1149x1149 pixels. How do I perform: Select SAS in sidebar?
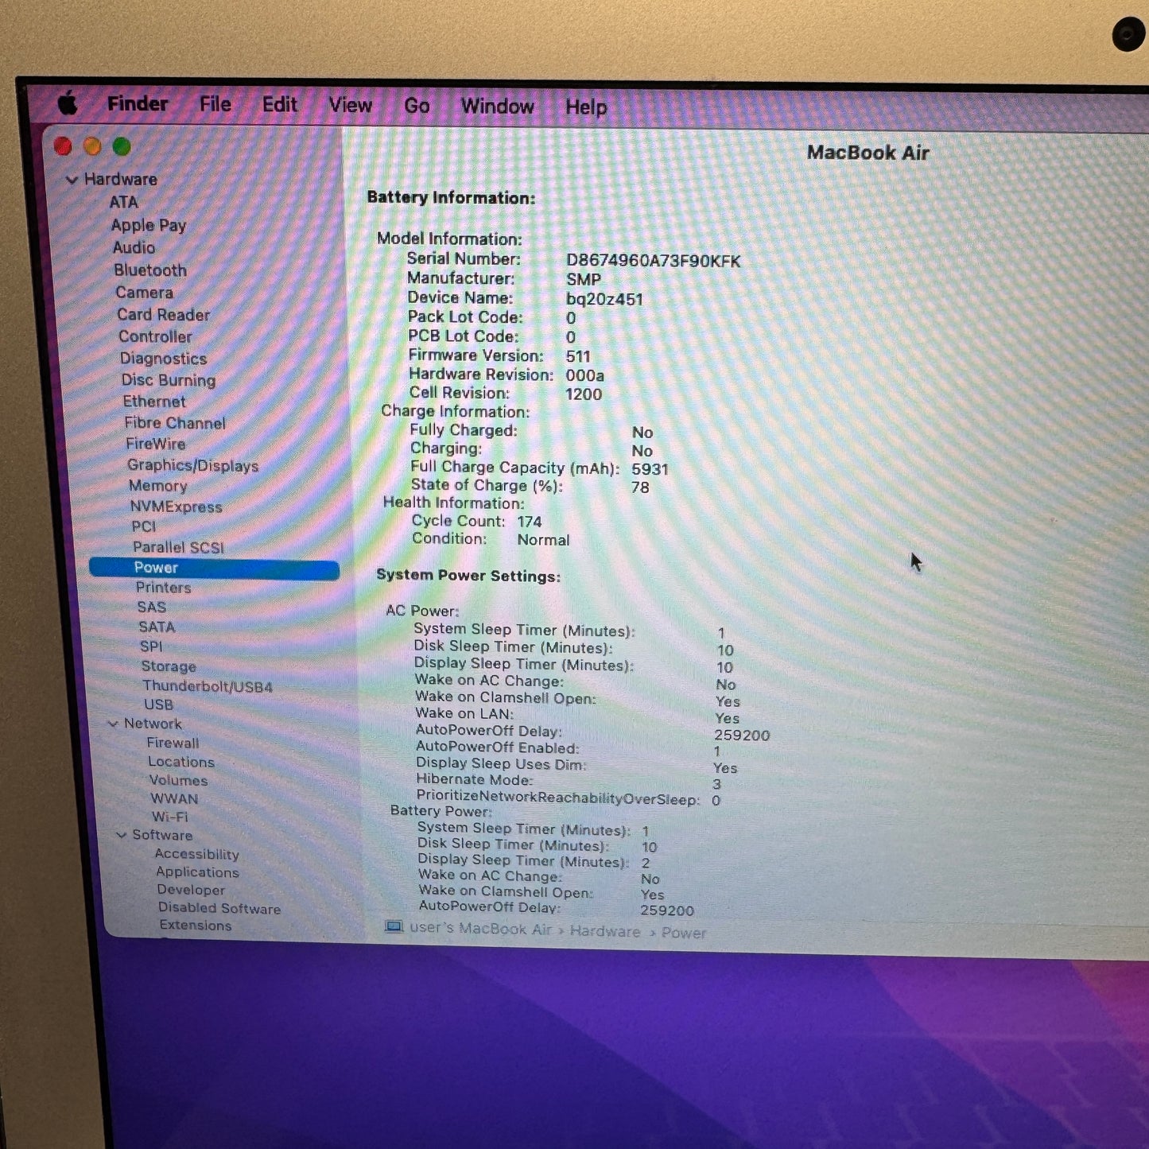[152, 607]
